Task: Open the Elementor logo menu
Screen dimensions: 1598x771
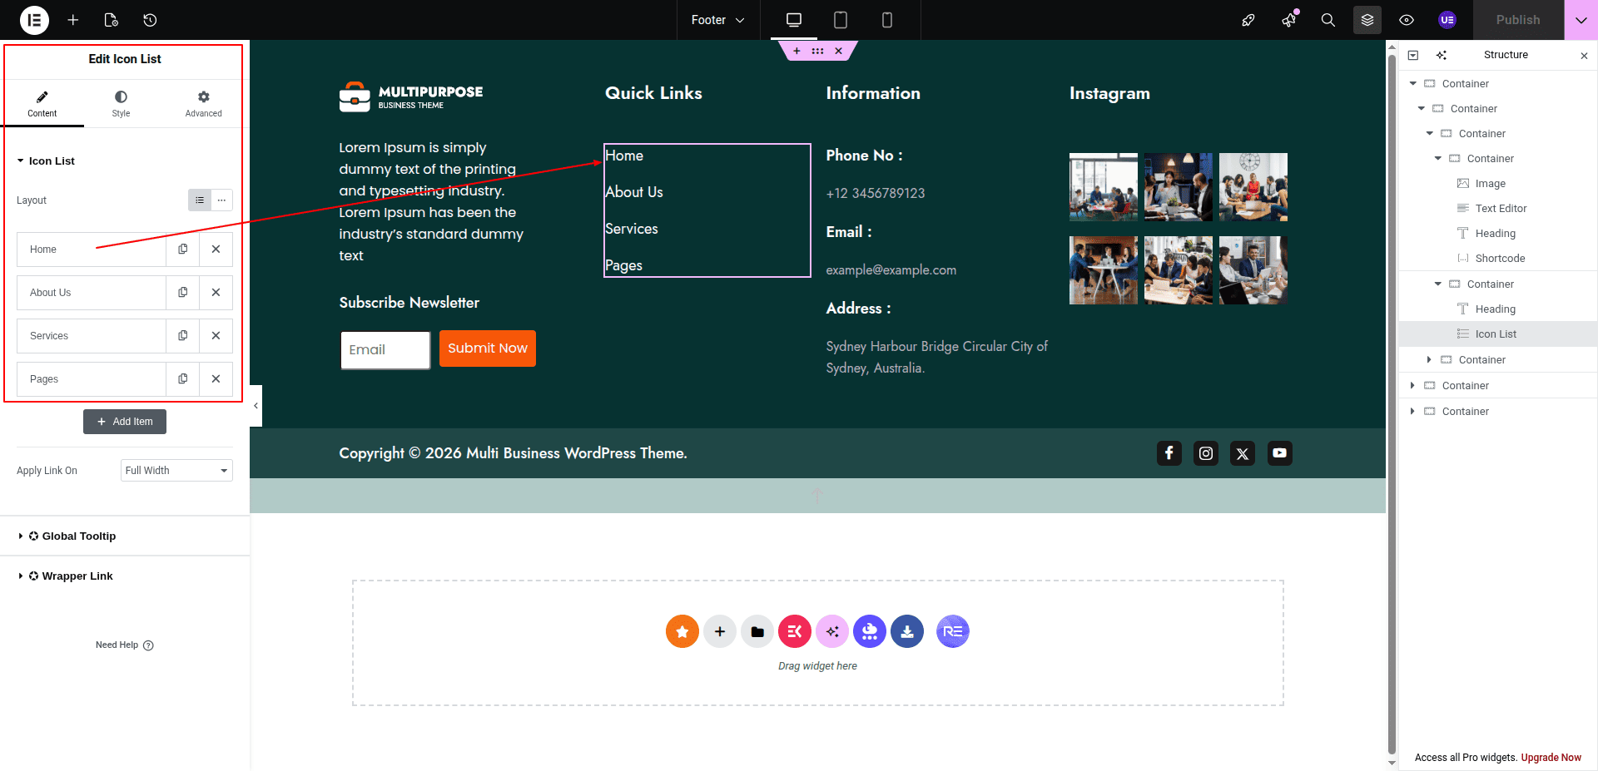Action: (34, 20)
